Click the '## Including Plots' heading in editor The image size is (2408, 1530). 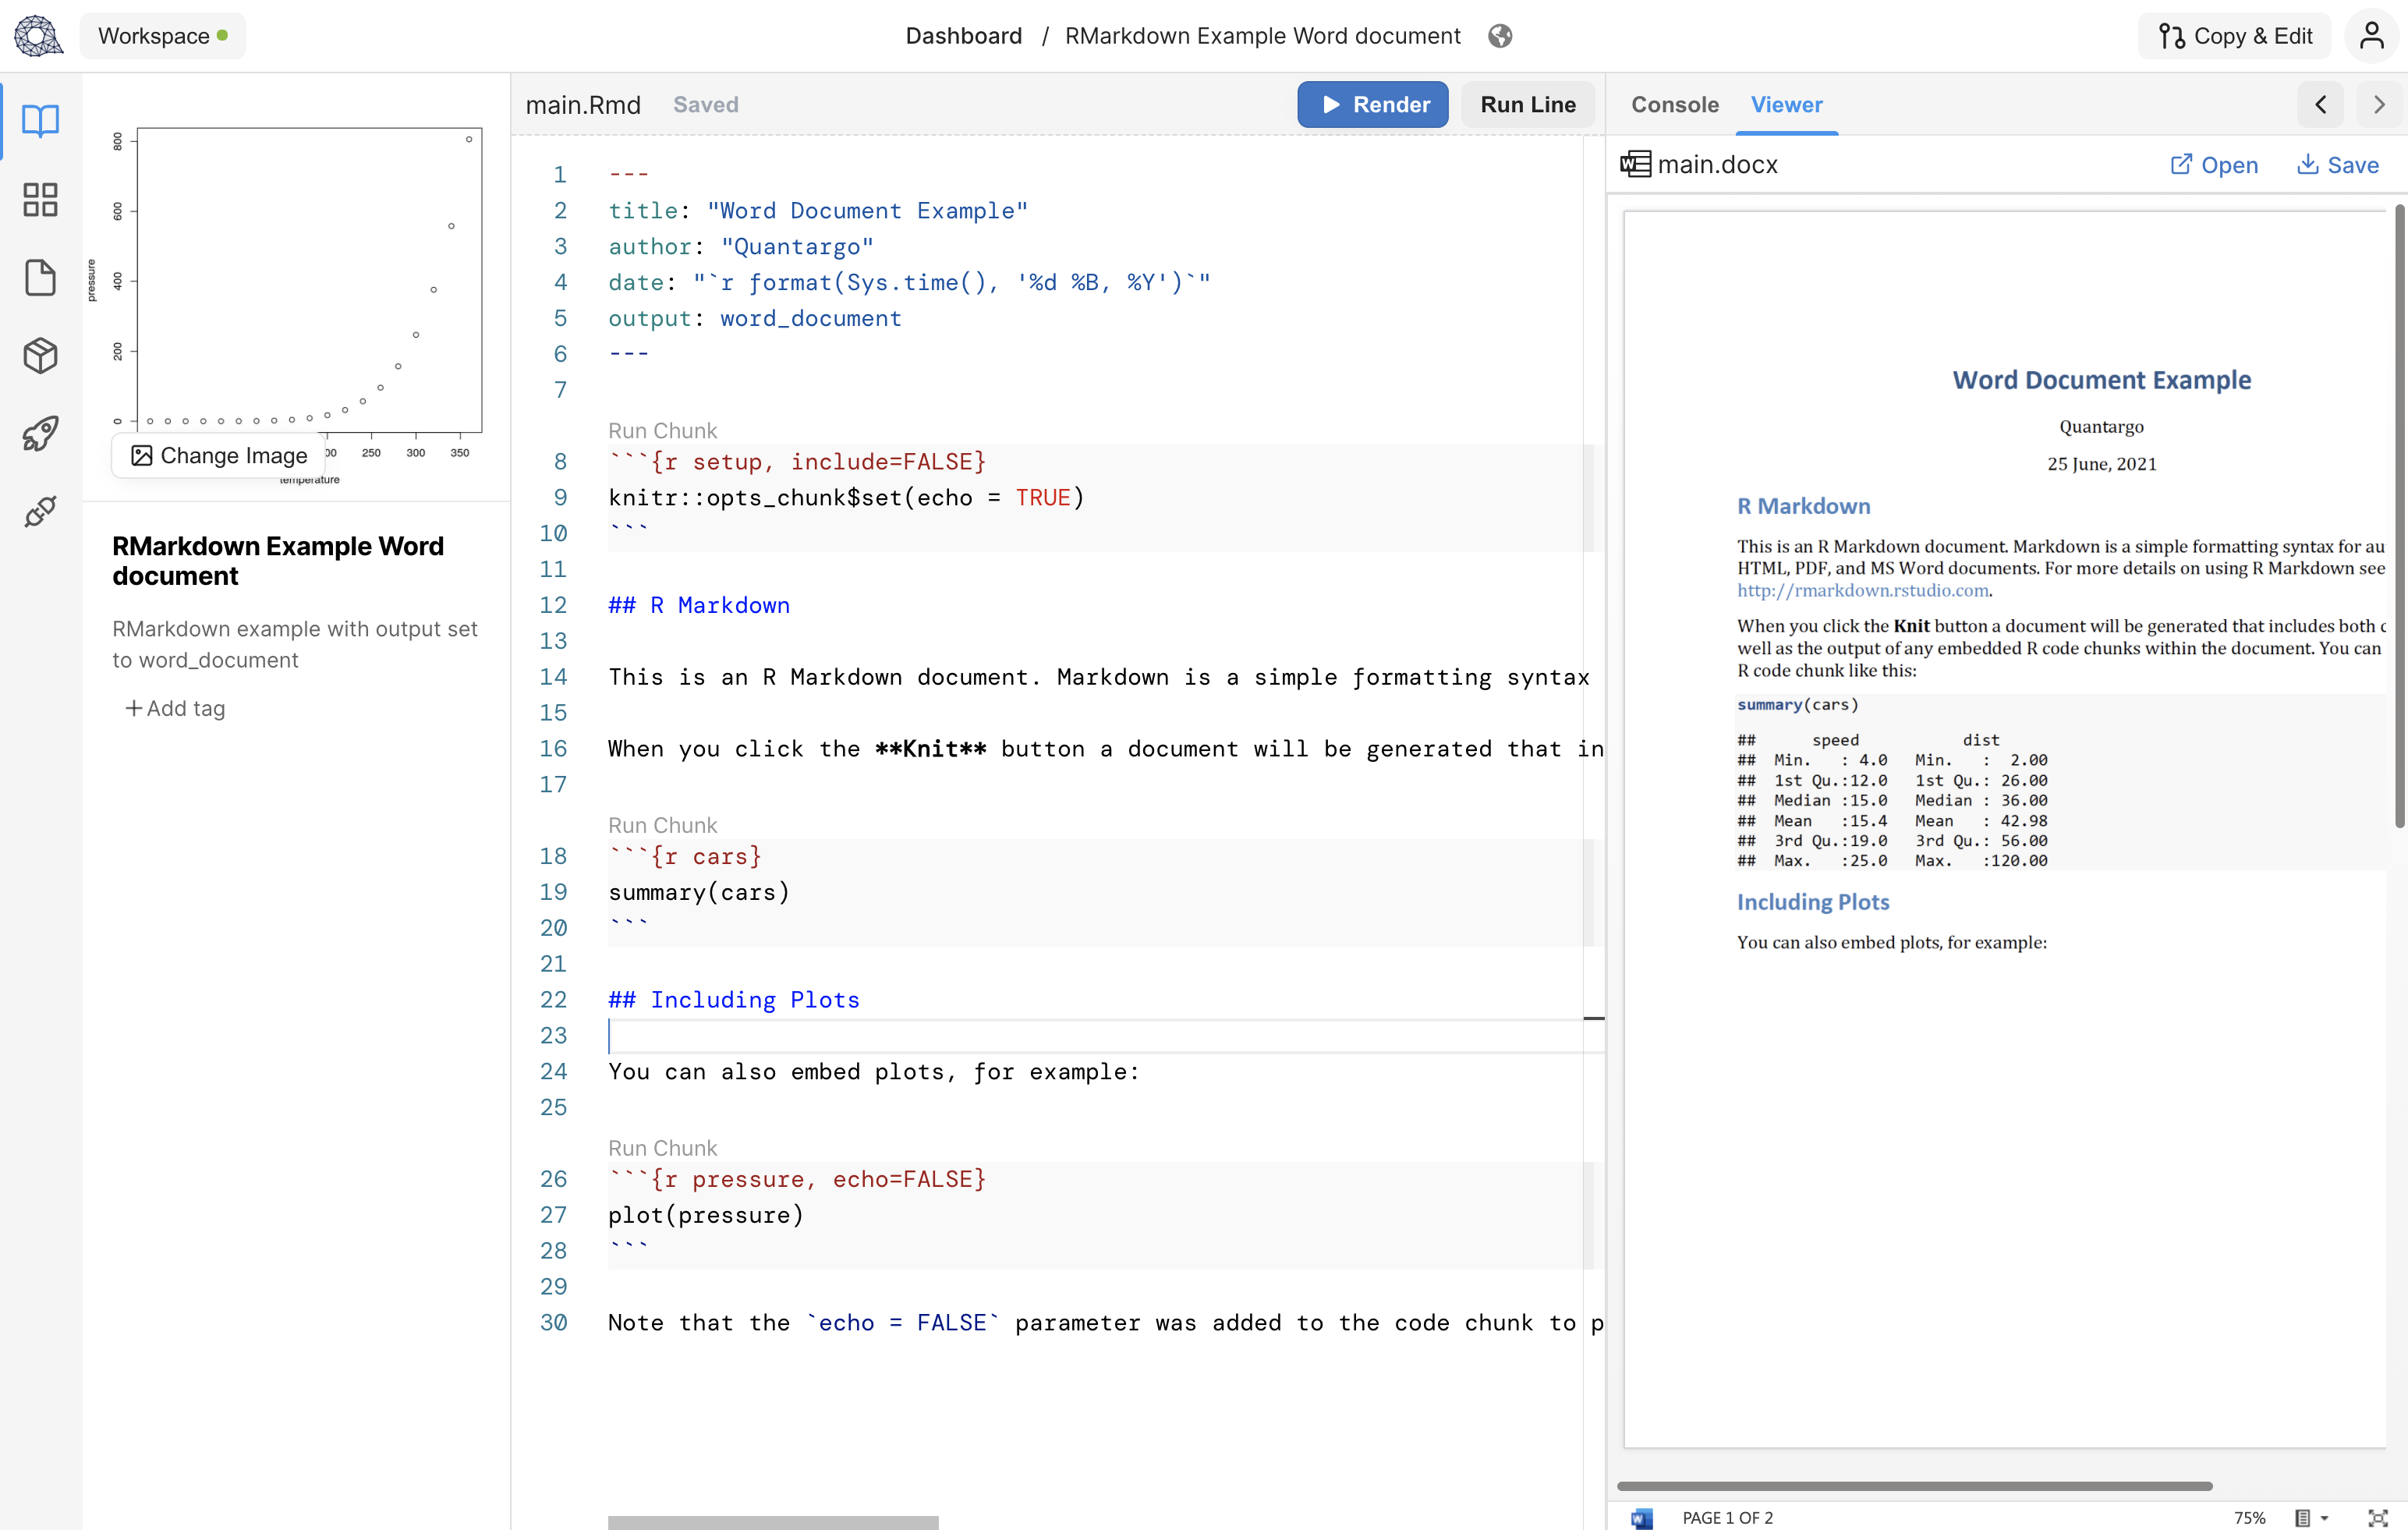734,1000
